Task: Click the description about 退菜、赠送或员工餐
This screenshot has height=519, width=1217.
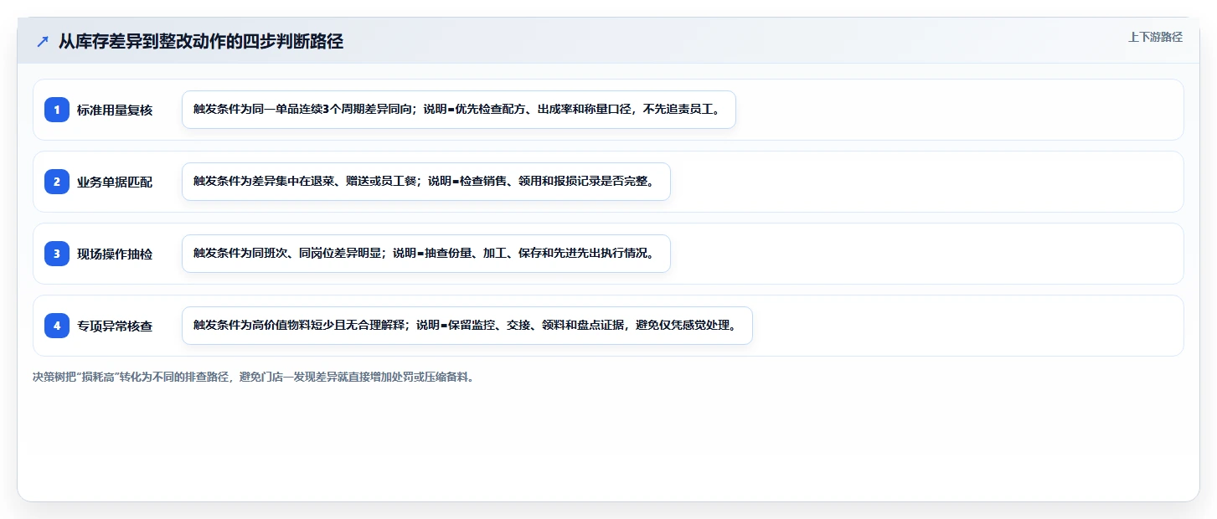Action: point(426,182)
